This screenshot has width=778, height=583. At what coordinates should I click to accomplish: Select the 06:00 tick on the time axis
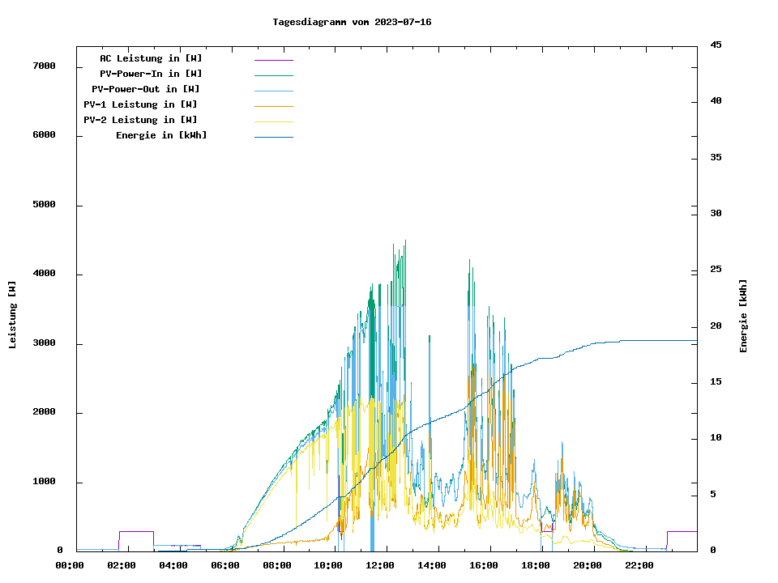coord(225,565)
